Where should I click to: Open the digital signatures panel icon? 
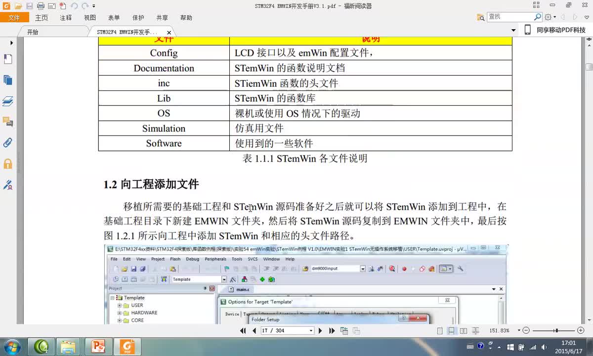[x=8, y=185]
